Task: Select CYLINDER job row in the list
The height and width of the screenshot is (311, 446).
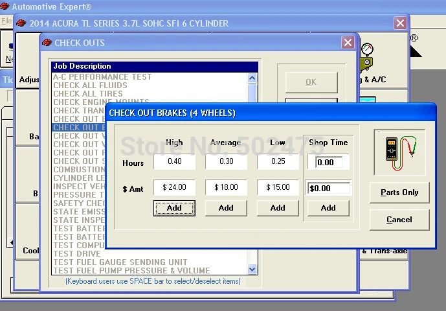Action: click(x=79, y=178)
